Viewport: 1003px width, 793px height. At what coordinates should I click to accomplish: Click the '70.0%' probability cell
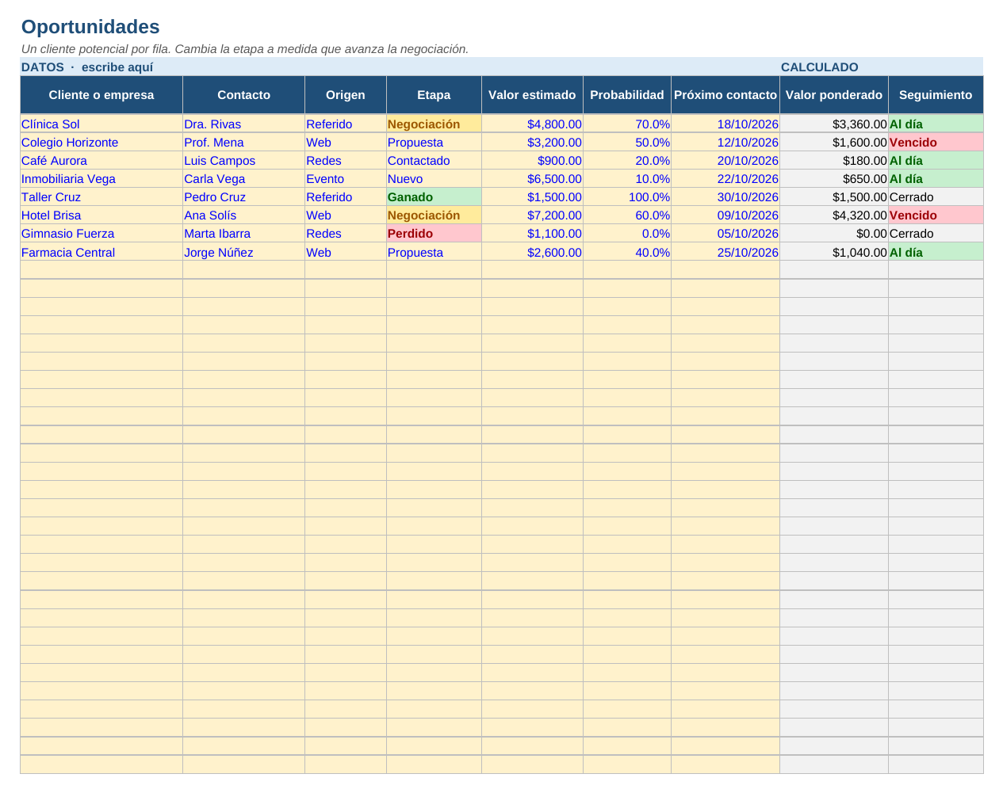[x=627, y=124]
